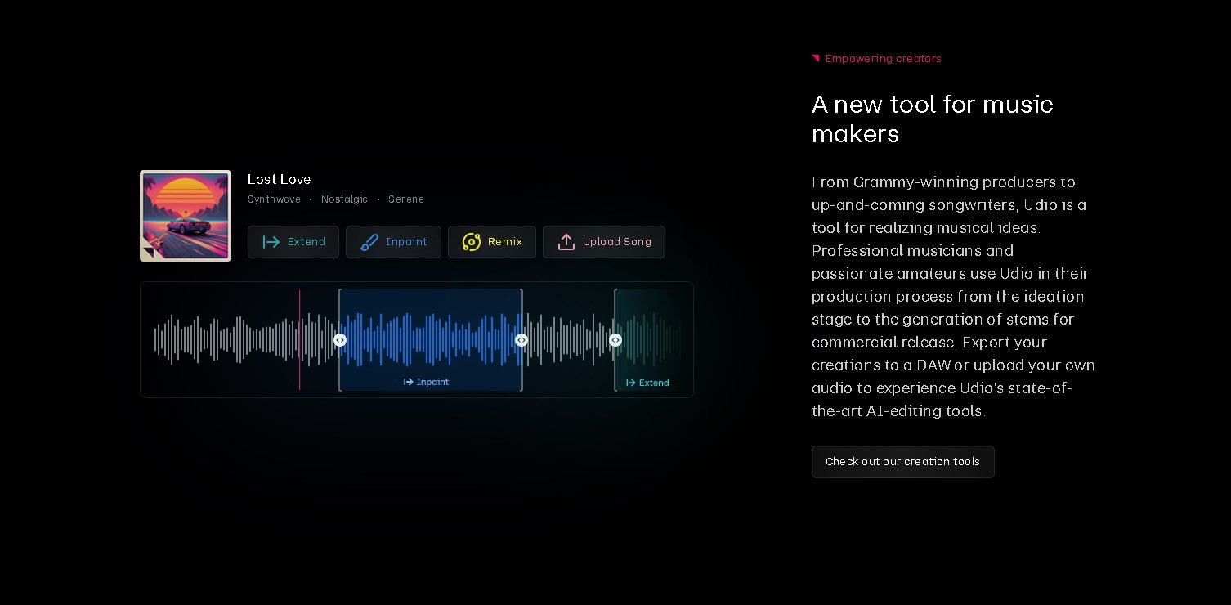Click the Extend arrow icon button

pyautogui.click(x=271, y=242)
